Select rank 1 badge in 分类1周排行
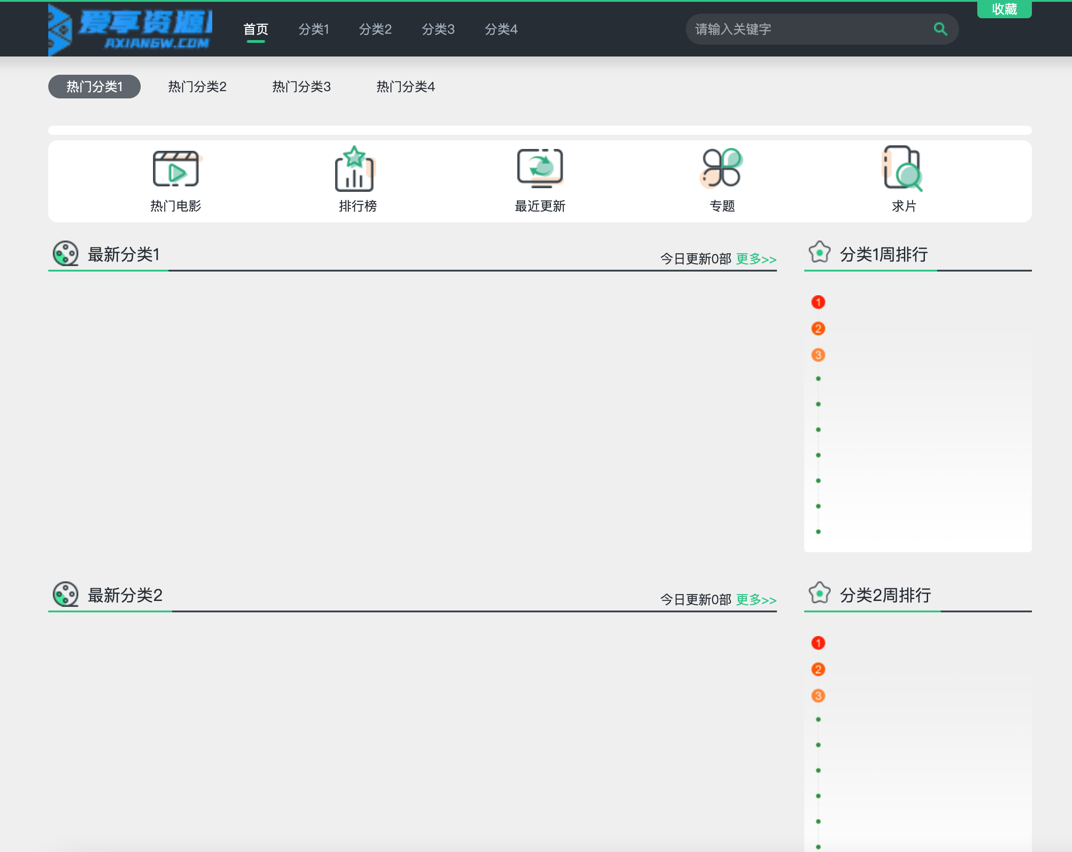The height and width of the screenshot is (852, 1072). pyautogui.click(x=818, y=302)
